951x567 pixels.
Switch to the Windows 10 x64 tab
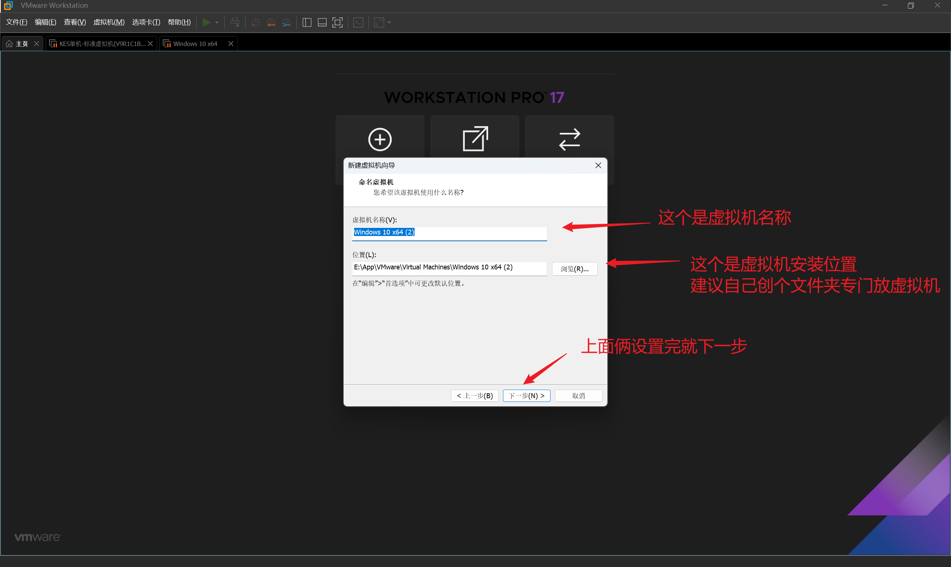(x=195, y=44)
